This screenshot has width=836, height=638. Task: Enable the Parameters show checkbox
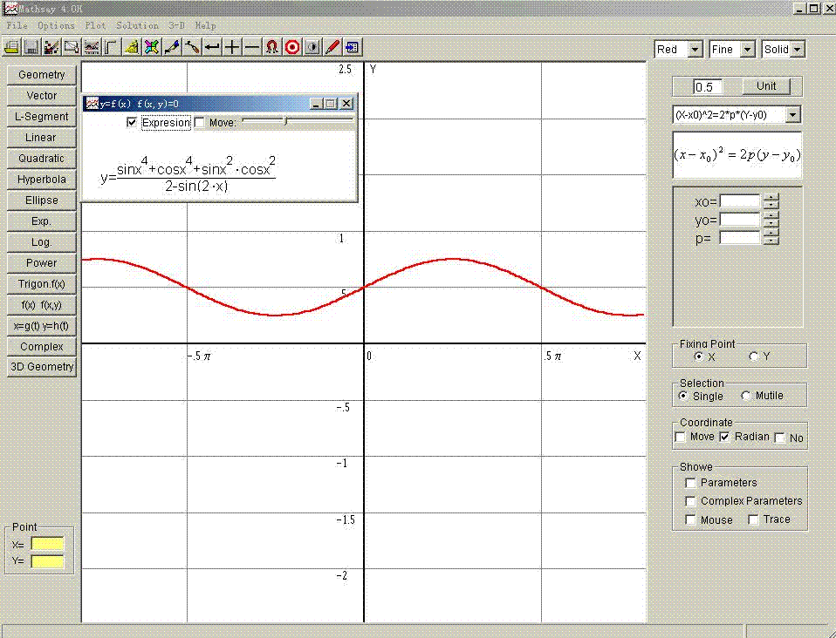coord(690,483)
